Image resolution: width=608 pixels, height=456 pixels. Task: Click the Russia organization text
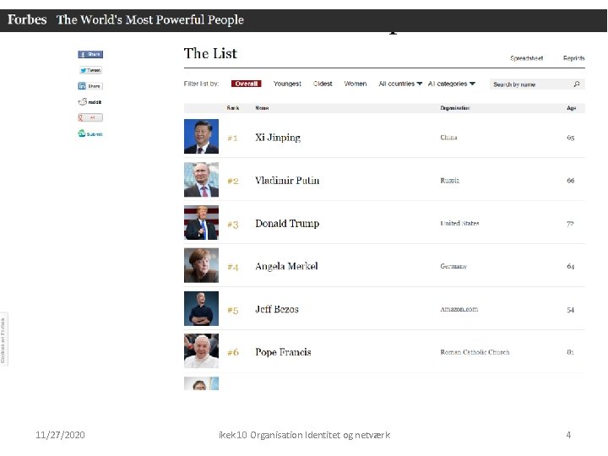(x=450, y=181)
